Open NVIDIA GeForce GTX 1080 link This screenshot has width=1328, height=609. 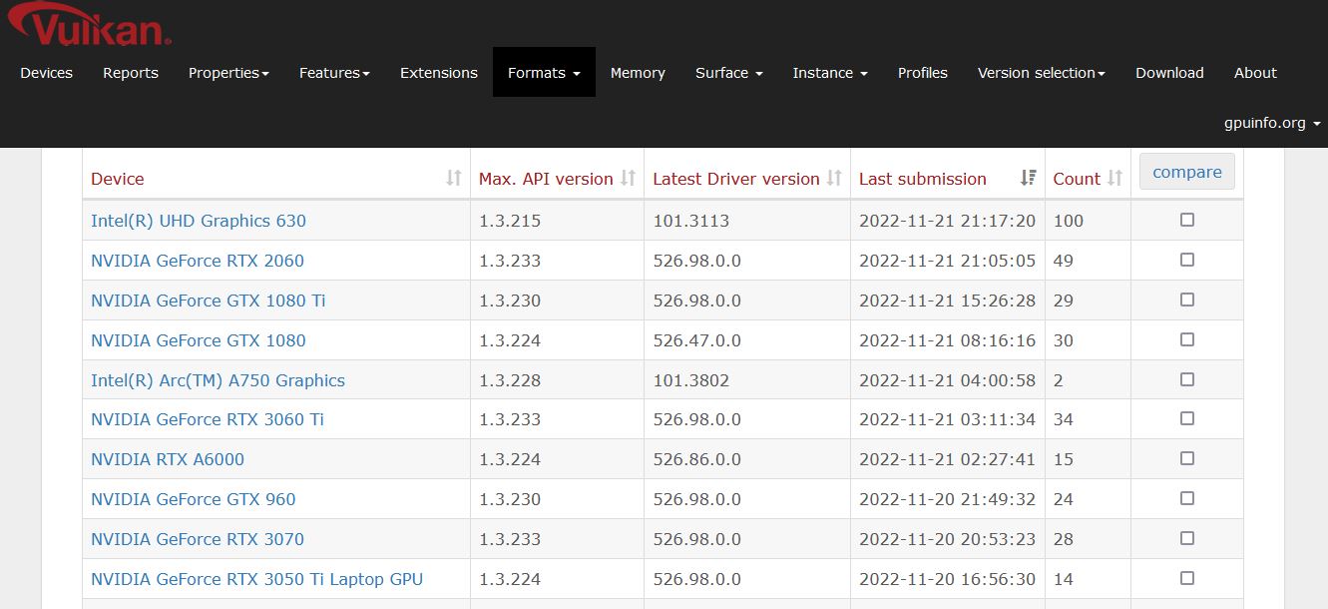tap(199, 340)
